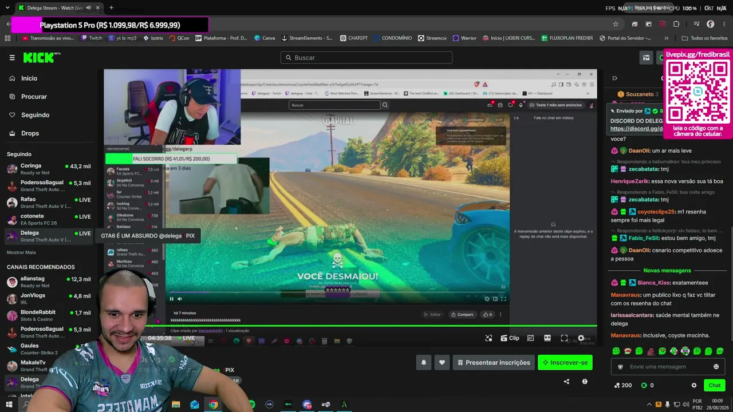Click the Envie uma mensagem chat input
Screen dimensions: 733x412
pos(668,367)
